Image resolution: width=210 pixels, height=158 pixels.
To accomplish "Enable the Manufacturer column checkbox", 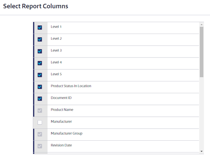I will pos(40,123).
